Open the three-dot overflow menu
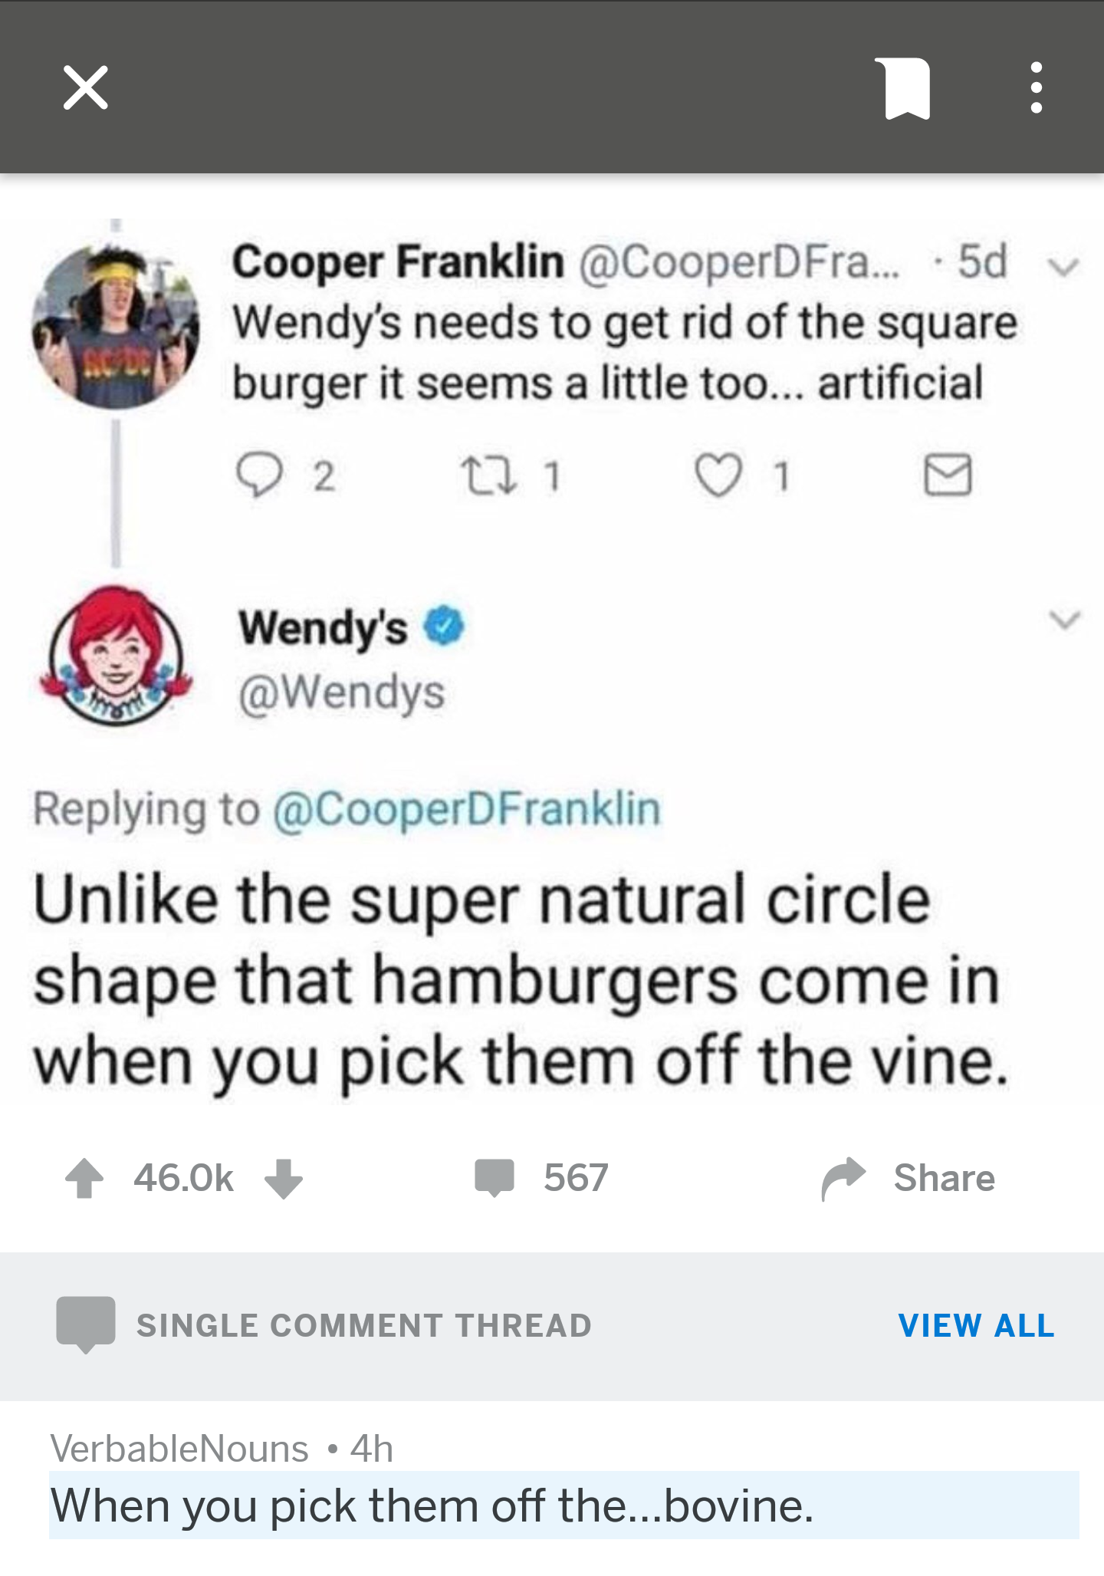Screen dimensions: 1104x1576 (x=1036, y=88)
